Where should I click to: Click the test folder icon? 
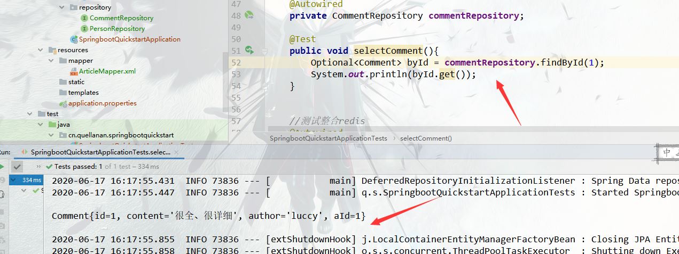click(42, 114)
